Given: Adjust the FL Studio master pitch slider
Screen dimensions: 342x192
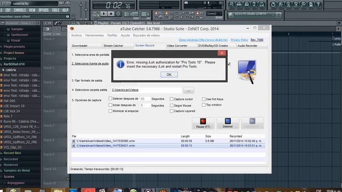Looking at the screenshot, I should pos(85,10).
